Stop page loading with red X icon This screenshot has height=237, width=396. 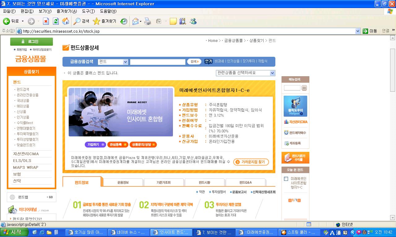pos(46,21)
